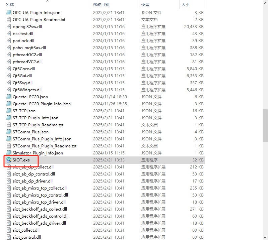Click the vertical scrollbar thumb
Screen dimensions: 268x240
click(265, 125)
